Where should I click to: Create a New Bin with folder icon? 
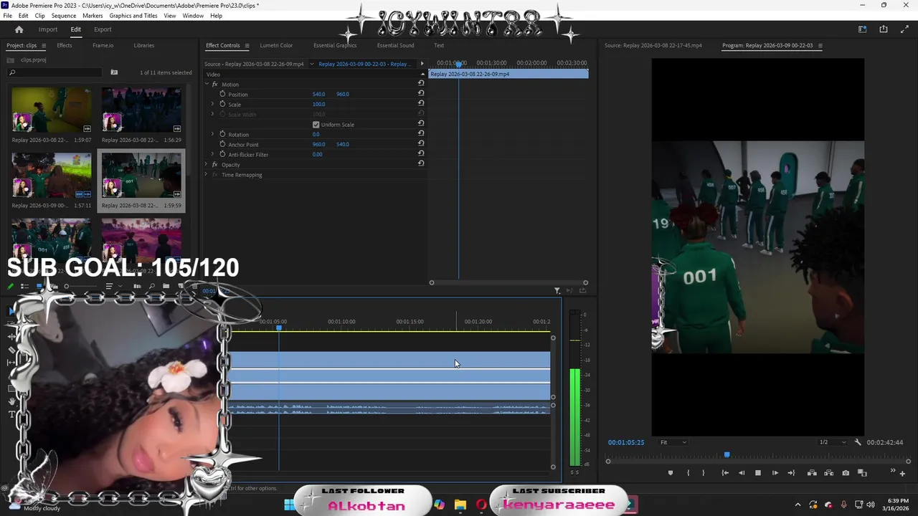166,286
